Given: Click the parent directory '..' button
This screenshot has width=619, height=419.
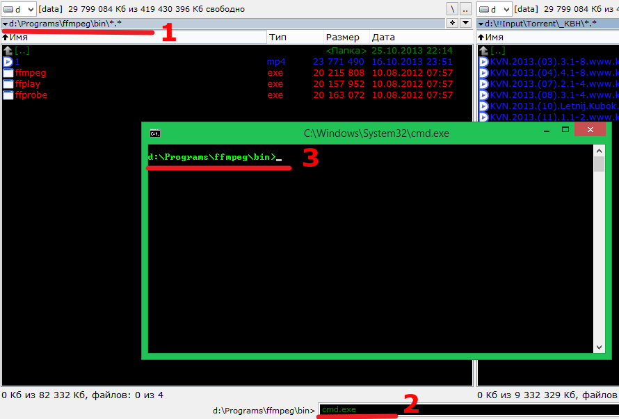Looking at the screenshot, I should 465,9.
